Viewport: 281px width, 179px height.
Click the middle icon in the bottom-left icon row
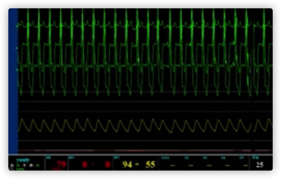click(x=25, y=165)
